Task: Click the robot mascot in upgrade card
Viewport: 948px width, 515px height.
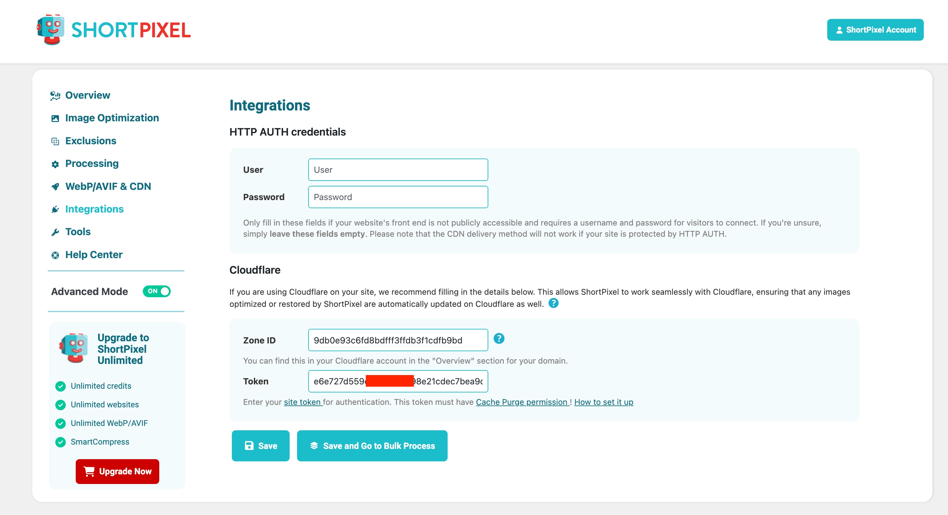Action: coord(74,348)
